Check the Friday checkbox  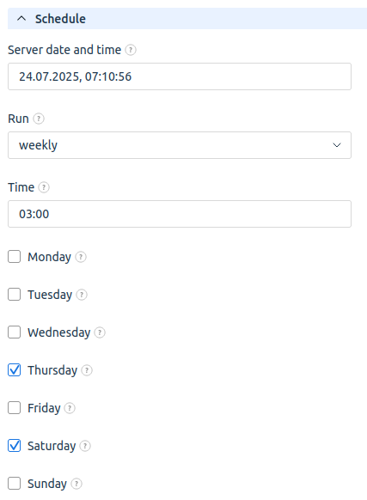(15, 408)
